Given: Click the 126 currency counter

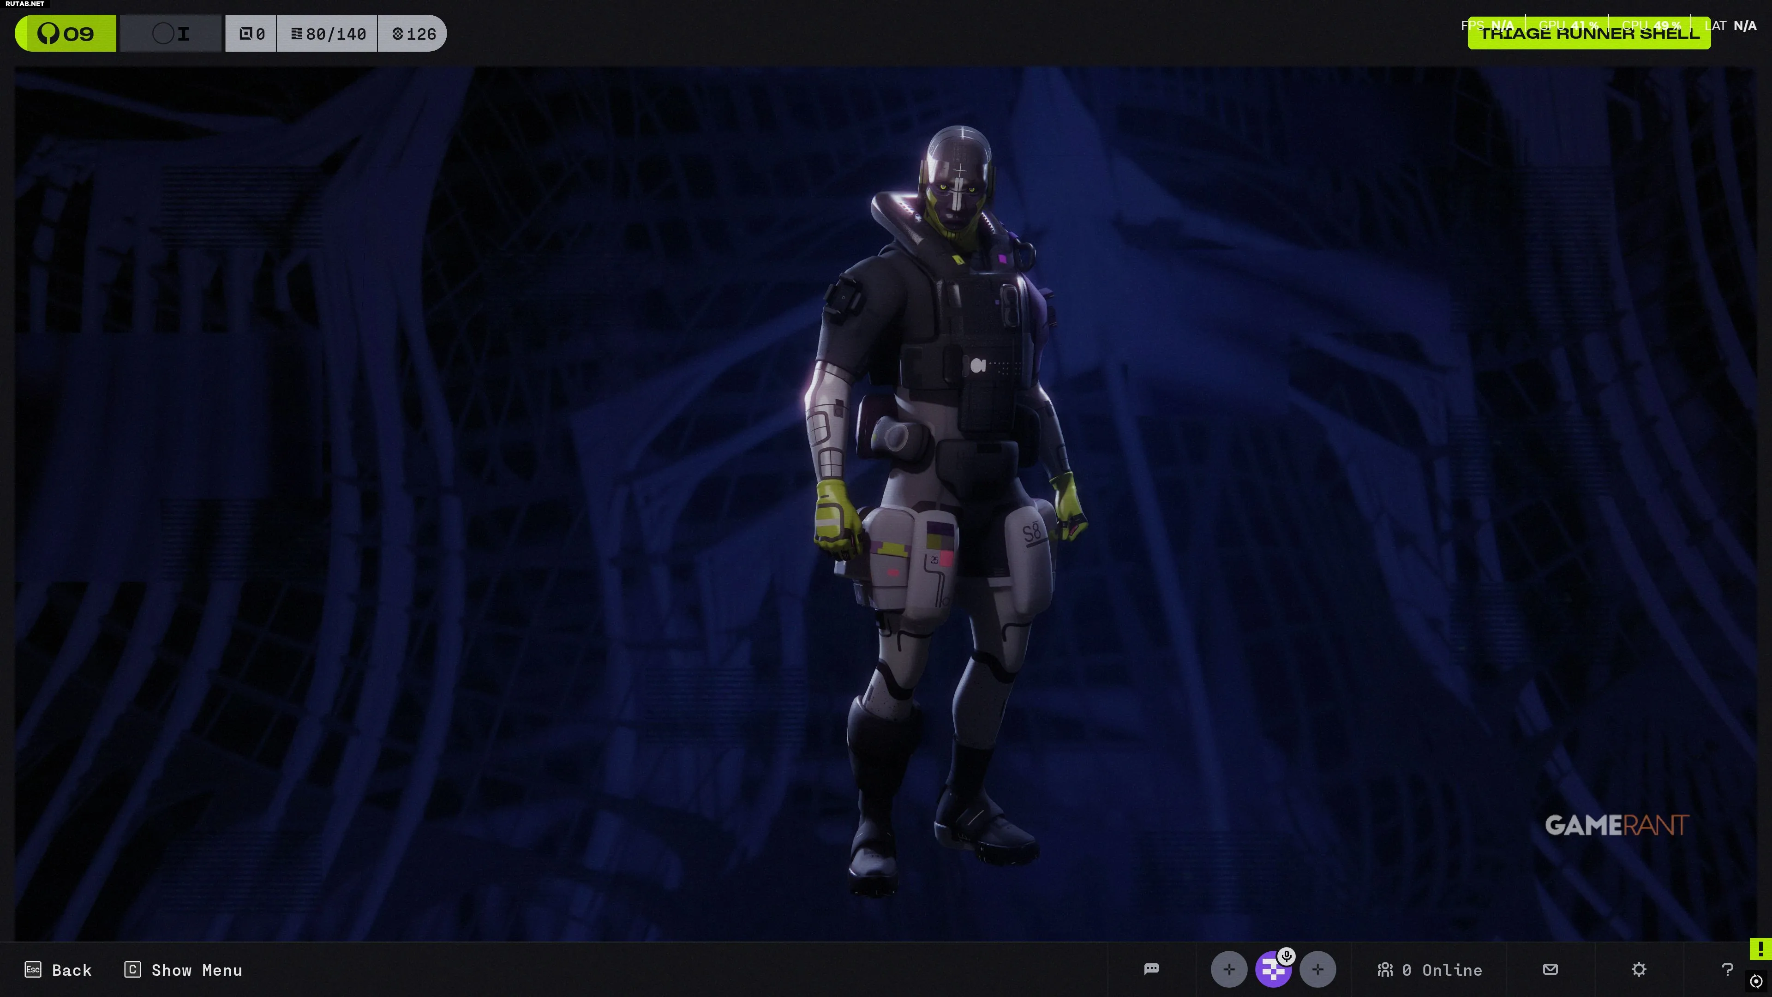Looking at the screenshot, I should point(413,34).
